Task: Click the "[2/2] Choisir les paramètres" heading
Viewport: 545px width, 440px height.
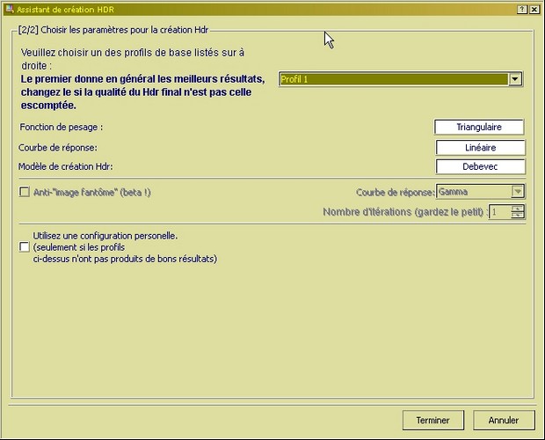Action: click(x=113, y=30)
